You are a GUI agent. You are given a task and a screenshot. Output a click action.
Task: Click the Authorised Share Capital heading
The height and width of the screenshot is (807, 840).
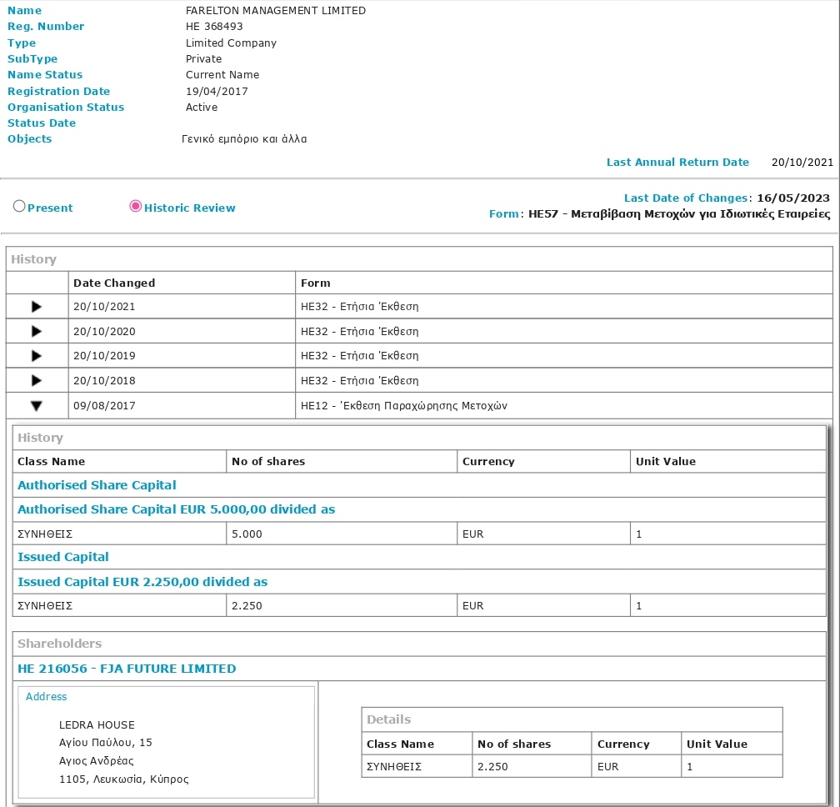(x=97, y=485)
